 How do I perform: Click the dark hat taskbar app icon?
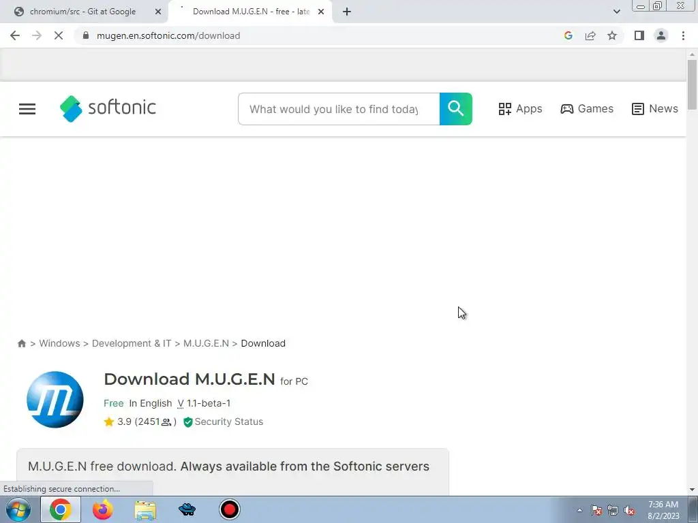pos(187,509)
